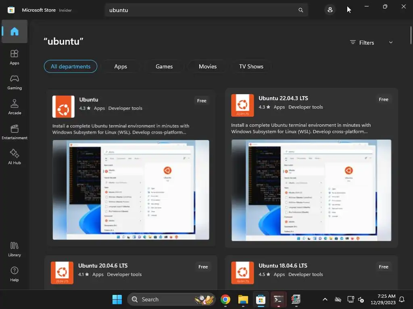
Task: Open Windows Start menu
Action: [x=117, y=299]
